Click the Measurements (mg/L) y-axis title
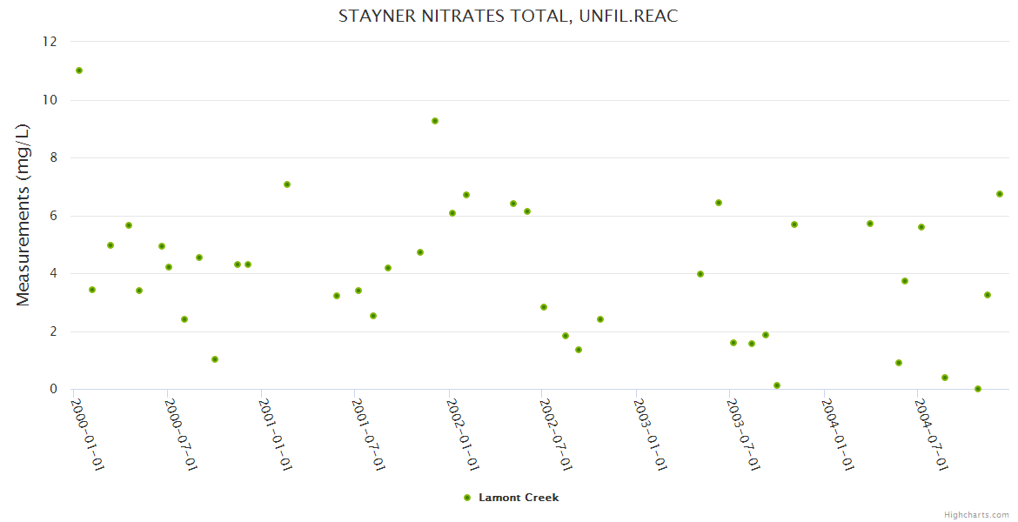This screenshot has height=522, width=1018. pos(23,215)
